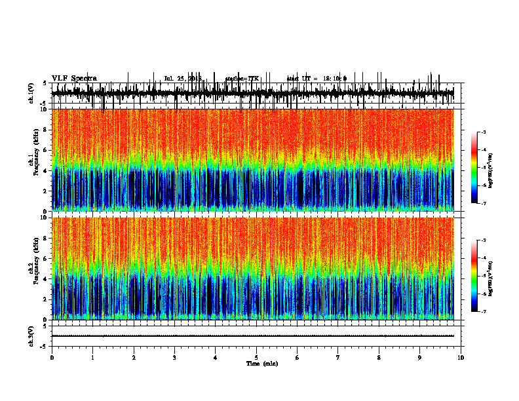Click the "5" tick on ch.3(V) axis
The image size is (519, 401).
[45, 326]
